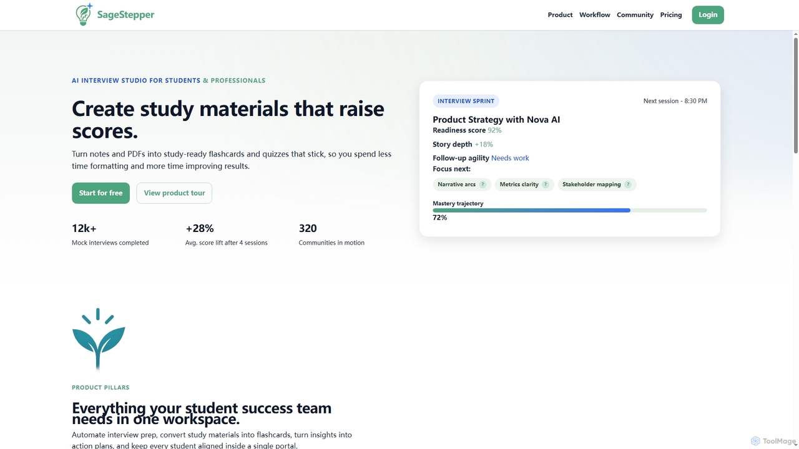Select the Stakeholder mapping chip

click(x=597, y=185)
